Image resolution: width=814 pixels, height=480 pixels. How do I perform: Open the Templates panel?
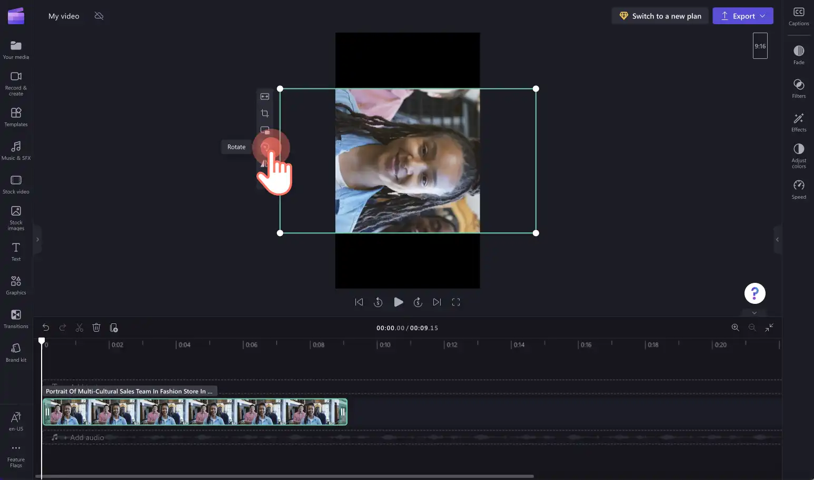pos(16,117)
